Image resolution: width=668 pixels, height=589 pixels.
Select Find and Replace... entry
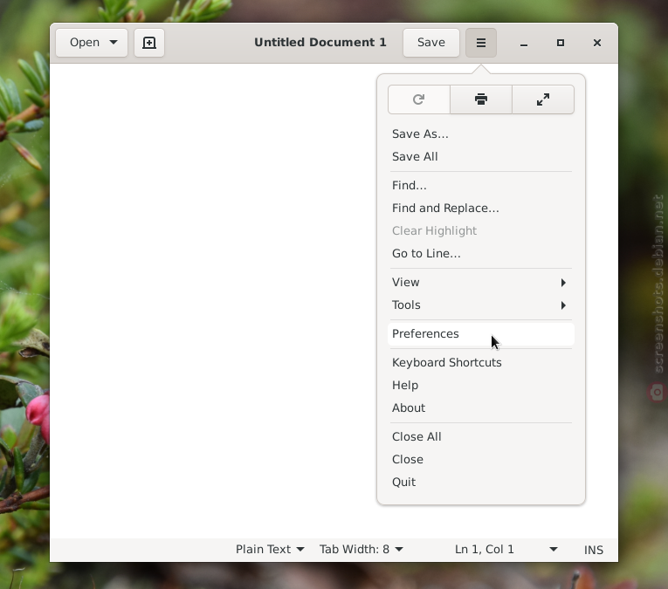click(x=481, y=208)
